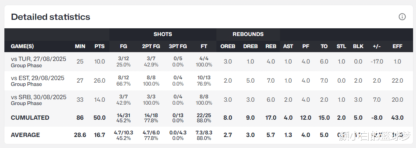Click the GAME(S) column header
The width and height of the screenshot is (416, 148).
coord(22,46)
